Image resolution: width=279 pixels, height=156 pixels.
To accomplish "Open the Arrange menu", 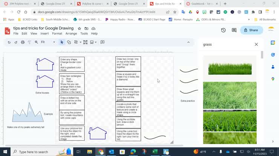I will [x=71, y=33].
